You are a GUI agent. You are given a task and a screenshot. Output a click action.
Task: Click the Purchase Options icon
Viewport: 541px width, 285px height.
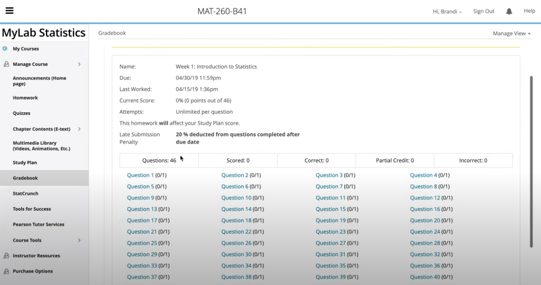[5, 271]
